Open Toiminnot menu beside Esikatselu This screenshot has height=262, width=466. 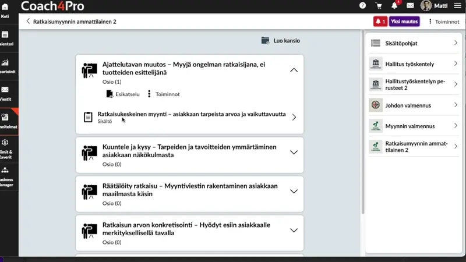(x=164, y=94)
